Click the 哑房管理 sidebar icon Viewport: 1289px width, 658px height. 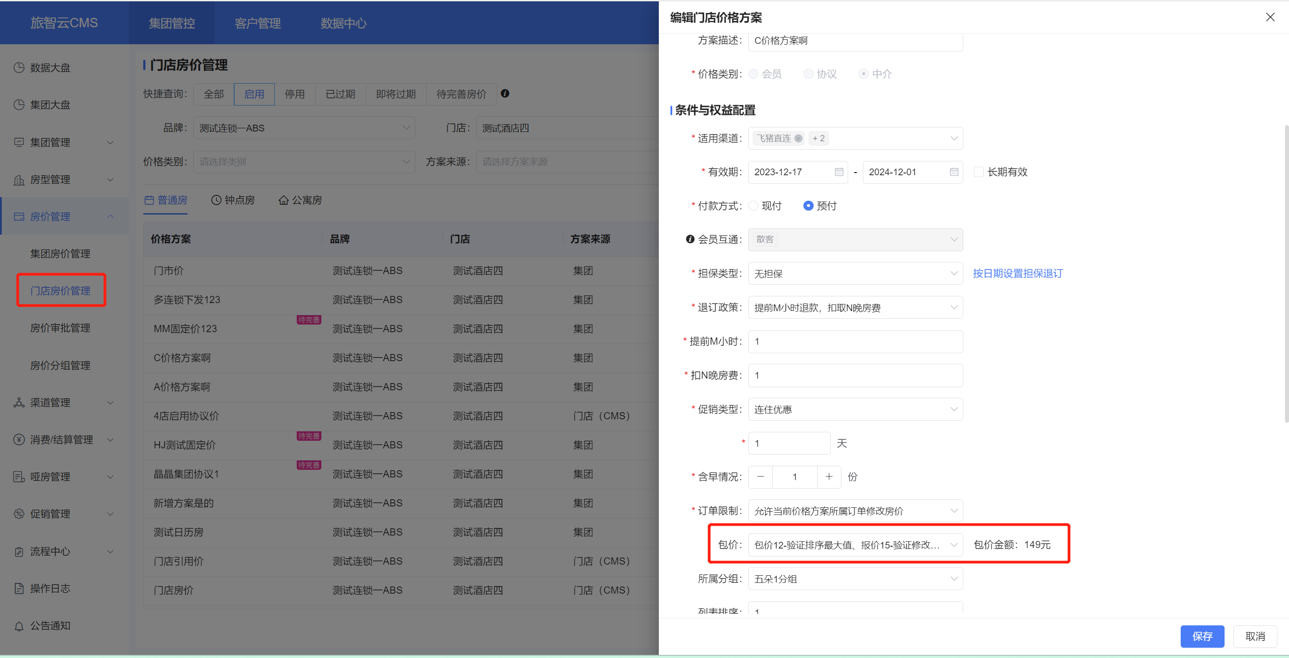pyautogui.click(x=19, y=477)
